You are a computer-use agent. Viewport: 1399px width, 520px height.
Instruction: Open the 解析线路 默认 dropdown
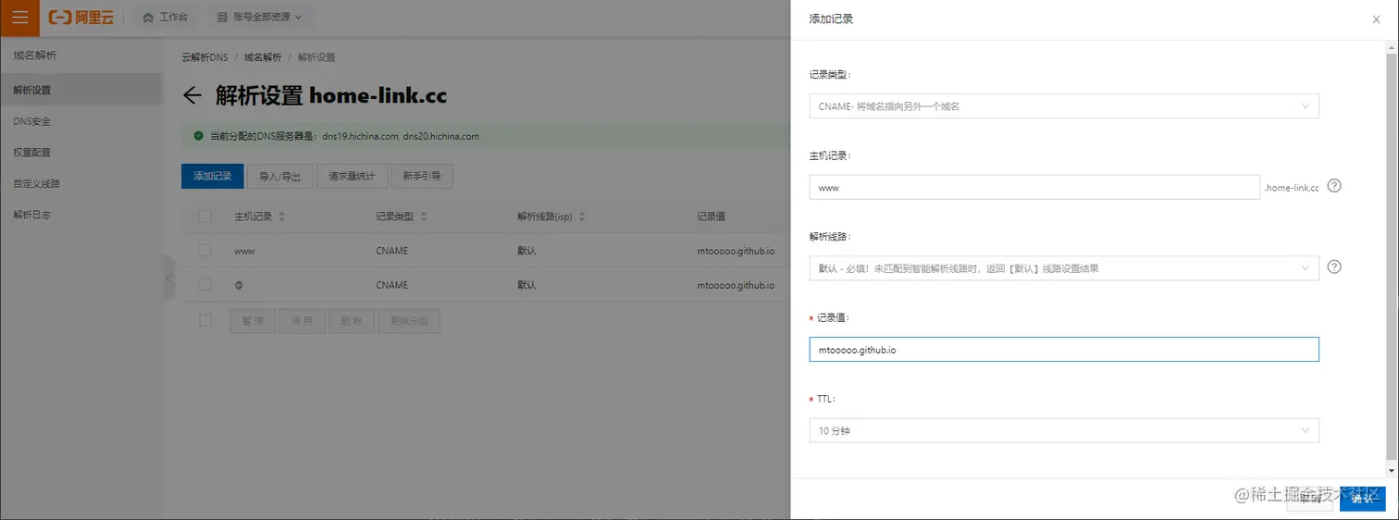[1064, 268]
